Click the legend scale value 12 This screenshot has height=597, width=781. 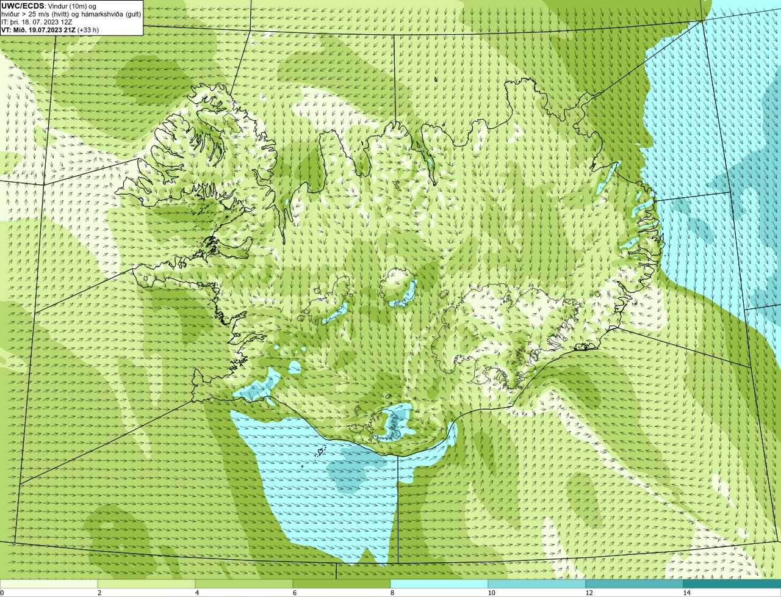pos(588,593)
